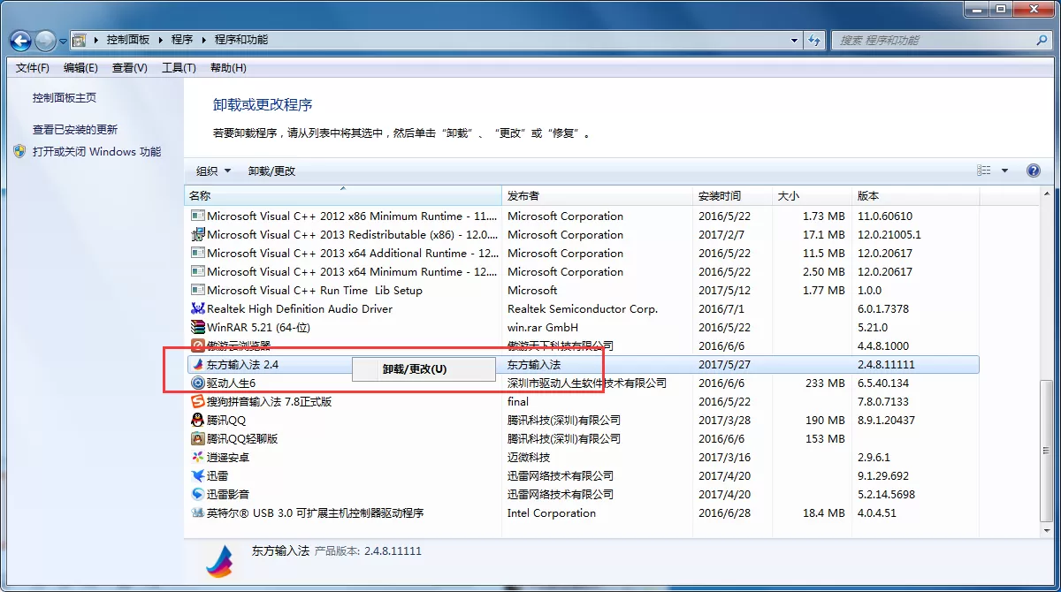Select the 驱动人生6 row text
The image size is (1061, 592).
[x=231, y=383]
